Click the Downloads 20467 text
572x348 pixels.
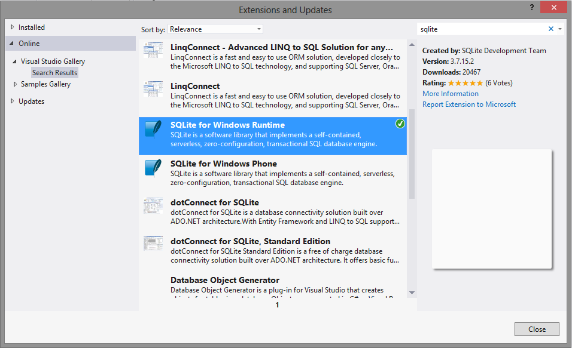pos(451,72)
